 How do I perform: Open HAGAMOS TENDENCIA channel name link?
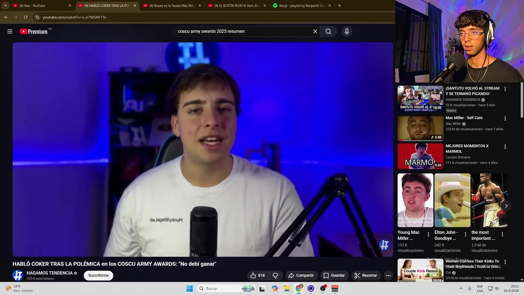click(x=50, y=273)
